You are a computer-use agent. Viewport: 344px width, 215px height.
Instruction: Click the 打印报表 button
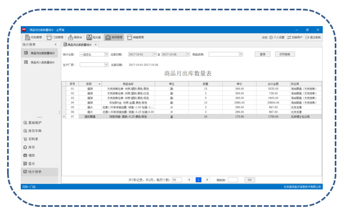tap(285, 54)
